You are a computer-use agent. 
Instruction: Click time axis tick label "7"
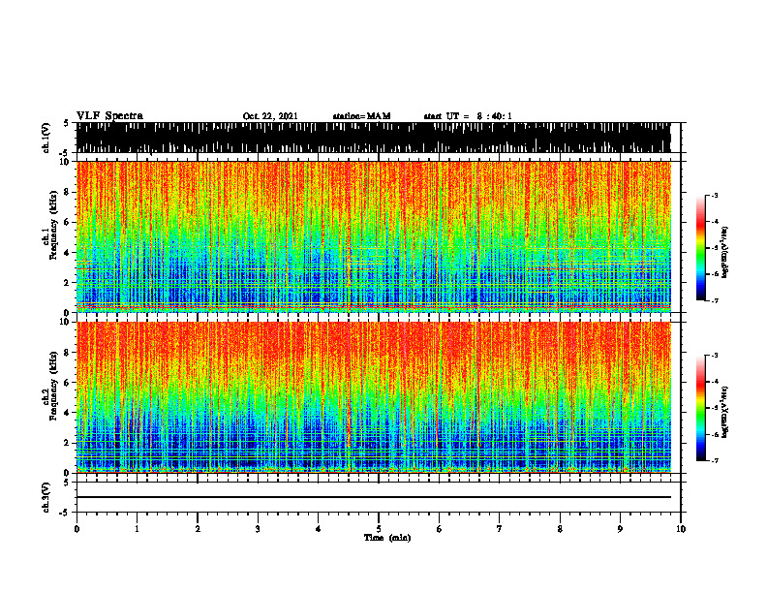tap(500, 529)
